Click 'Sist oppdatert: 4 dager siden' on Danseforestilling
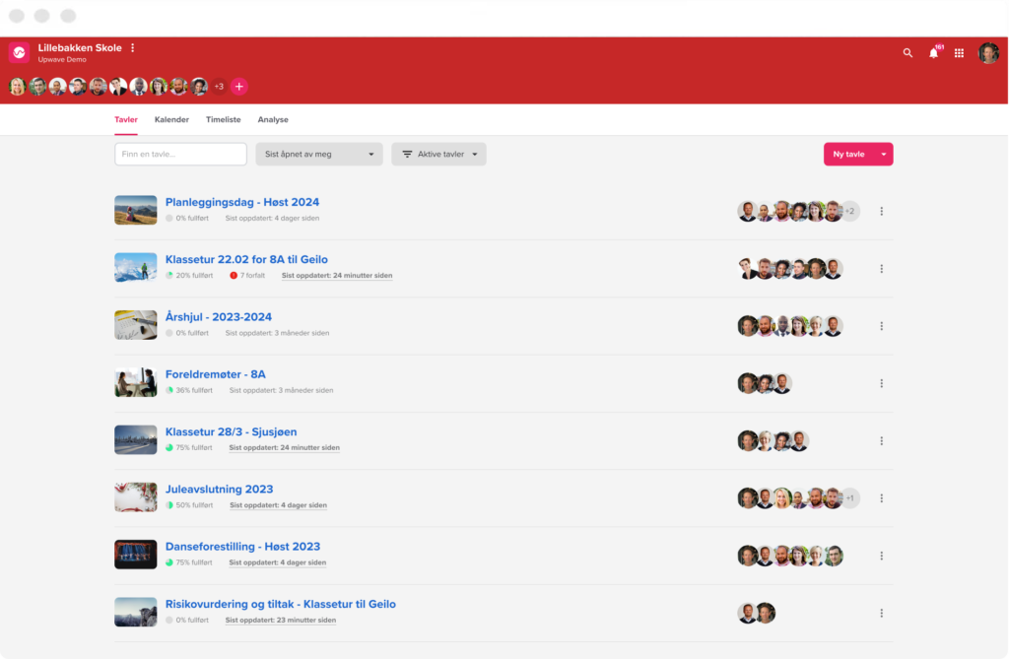This screenshot has height=659, width=1009. point(277,562)
